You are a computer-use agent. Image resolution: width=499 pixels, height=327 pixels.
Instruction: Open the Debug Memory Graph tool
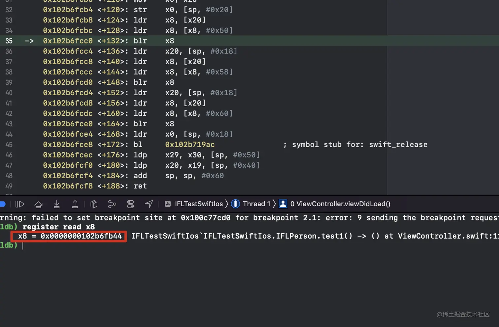tap(112, 204)
